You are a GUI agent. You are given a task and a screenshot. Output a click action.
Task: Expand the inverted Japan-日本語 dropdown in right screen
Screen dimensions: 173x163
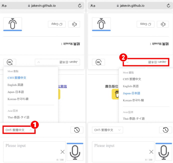(146, 62)
